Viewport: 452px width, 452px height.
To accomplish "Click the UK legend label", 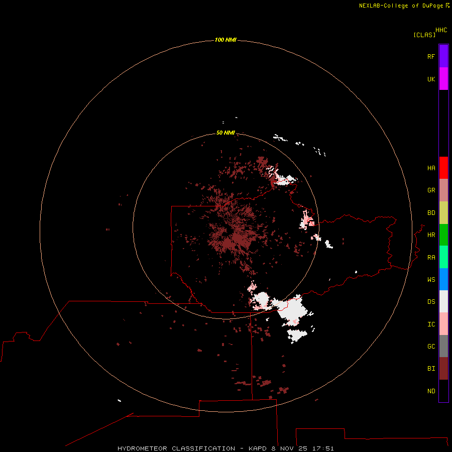I will tap(431, 79).
